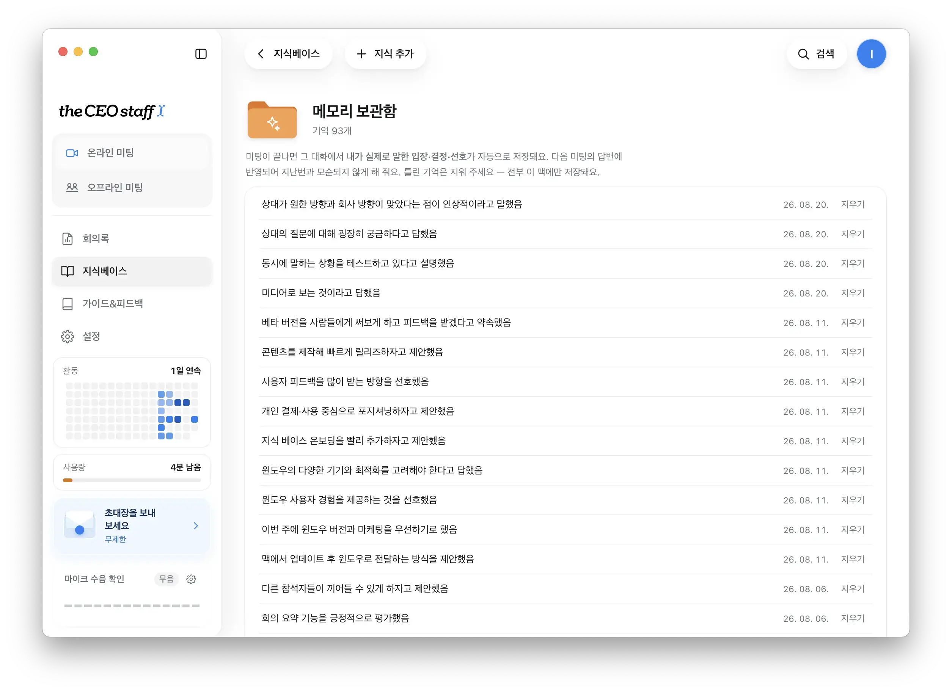Click the orange 메모리 보관함 folder icon
The width and height of the screenshot is (952, 693).
(x=272, y=119)
